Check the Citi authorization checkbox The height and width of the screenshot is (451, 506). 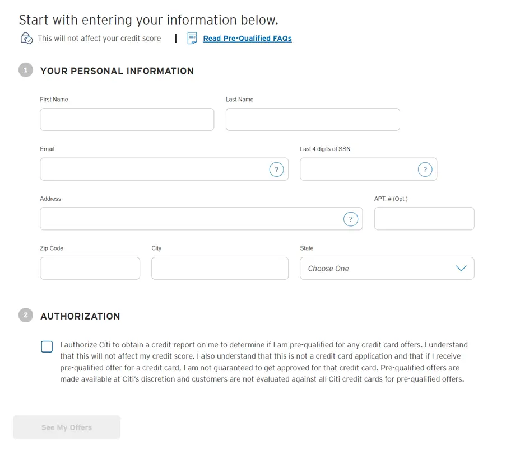point(47,346)
